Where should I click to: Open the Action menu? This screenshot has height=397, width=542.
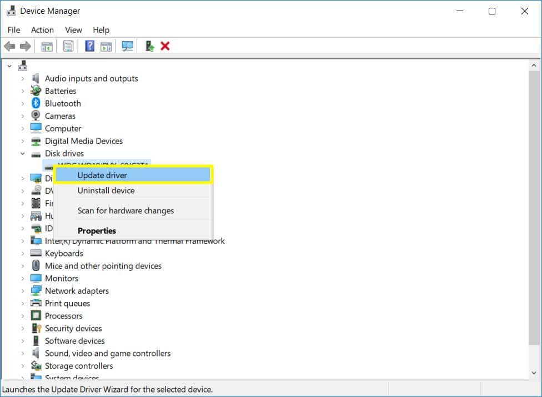42,30
